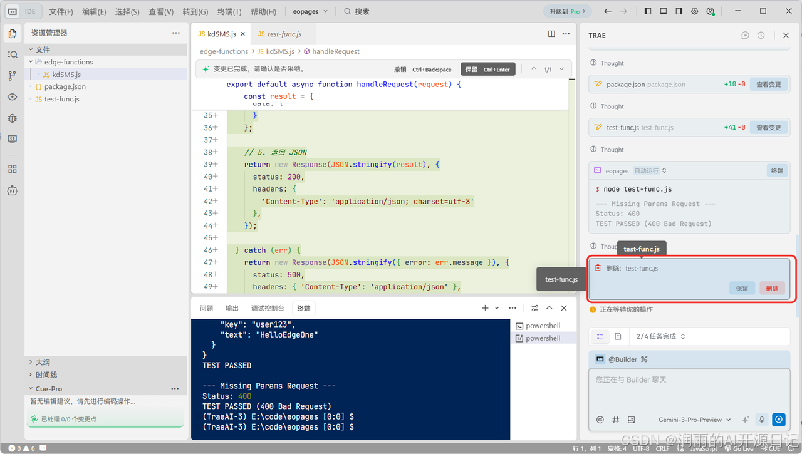Click the 搜索 search box in title bar
This screenshot has height=454, width=802.
357,11
